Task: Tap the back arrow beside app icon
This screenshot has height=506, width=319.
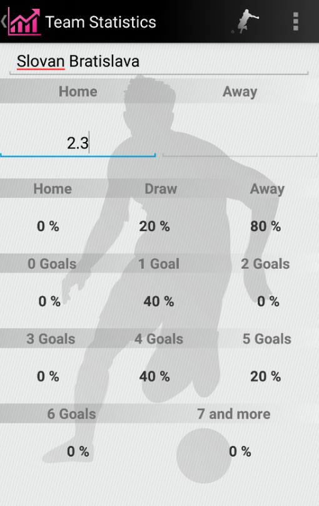Action: click(x=4, y=22)
